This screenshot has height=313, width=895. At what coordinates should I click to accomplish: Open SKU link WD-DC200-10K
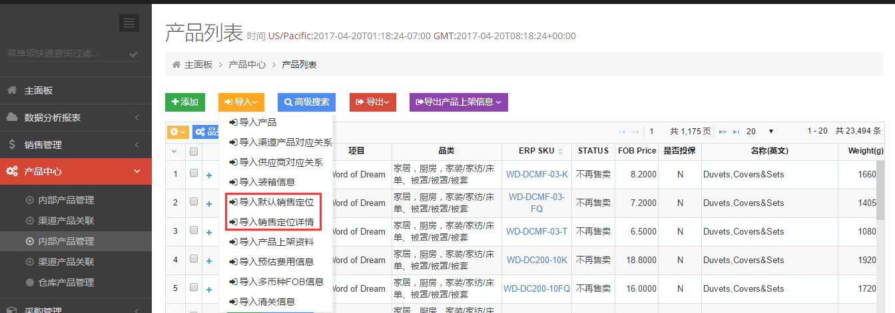pyautogui.click(x=537, y=260)
